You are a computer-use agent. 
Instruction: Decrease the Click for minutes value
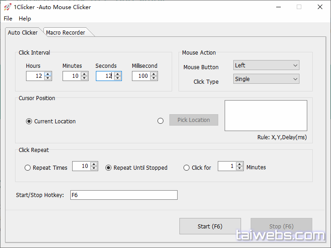(240, 168)
